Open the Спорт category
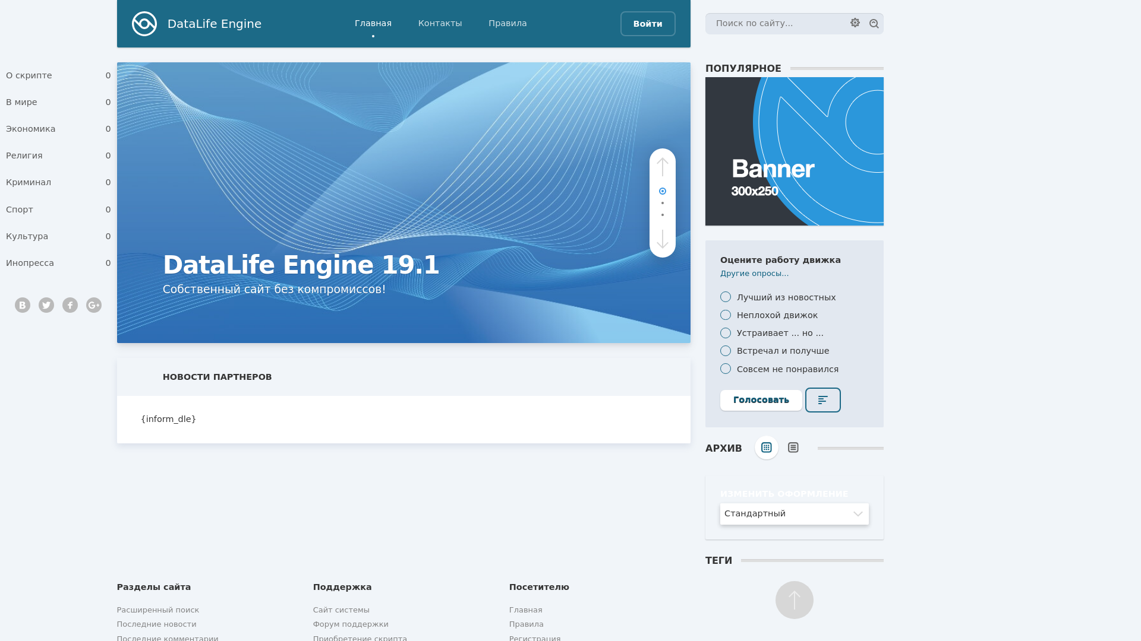 coord(58,210)
